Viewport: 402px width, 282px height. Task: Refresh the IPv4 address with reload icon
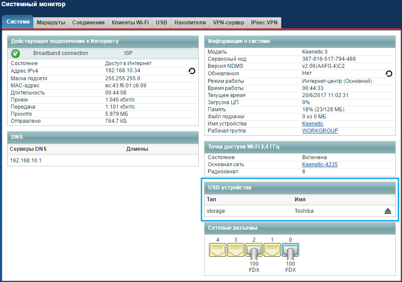192,70
